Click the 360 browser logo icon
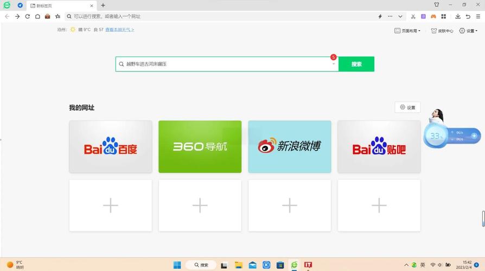Viewport: 485px width, 271px height. click(7, 5)
